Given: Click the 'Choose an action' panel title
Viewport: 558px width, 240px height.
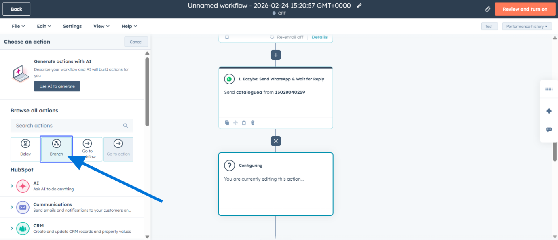Looking at the screenshot, I should tap(27, 42).
